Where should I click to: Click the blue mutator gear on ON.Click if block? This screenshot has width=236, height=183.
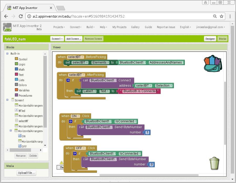[x=71, y=121]
